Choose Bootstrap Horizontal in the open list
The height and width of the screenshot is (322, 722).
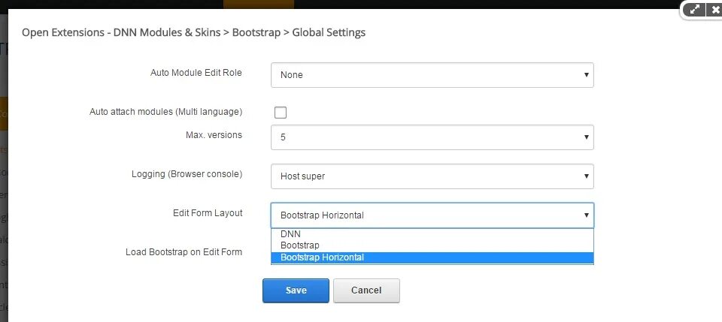click(432, 257)
